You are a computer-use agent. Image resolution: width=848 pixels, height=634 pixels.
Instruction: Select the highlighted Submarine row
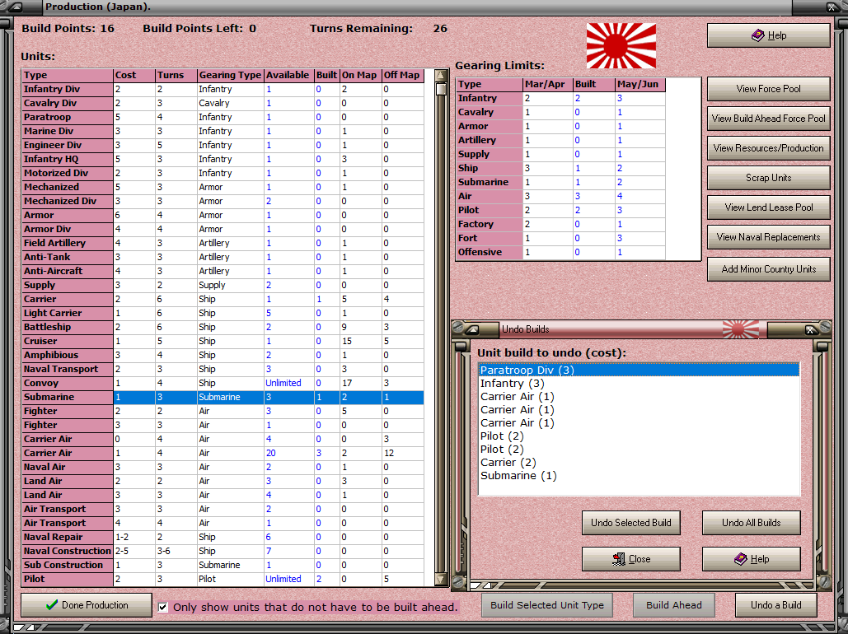pyautogui.click(x=223, y=397)
